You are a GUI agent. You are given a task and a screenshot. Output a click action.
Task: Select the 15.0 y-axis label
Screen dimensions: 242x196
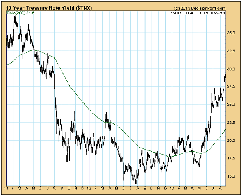231,176
